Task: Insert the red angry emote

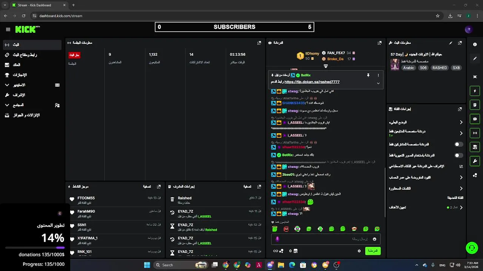Action: pyautogui.click(x=286, y=229)
